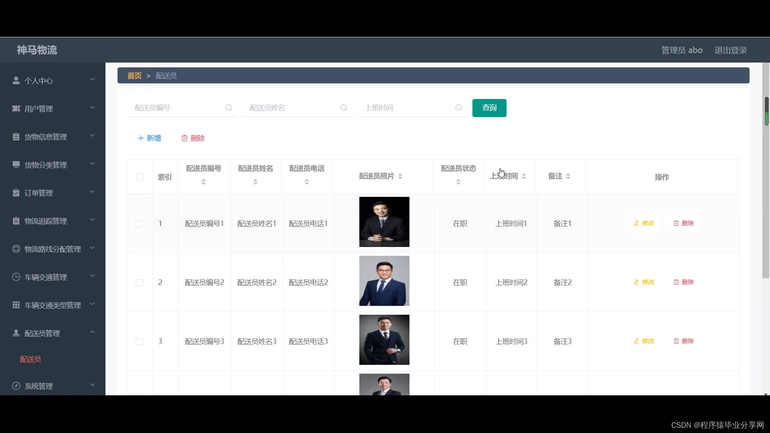This screenshot has height=433, width=770.
Task: Click the sort arrows beside 备注 column
Action: pos(568,176)
